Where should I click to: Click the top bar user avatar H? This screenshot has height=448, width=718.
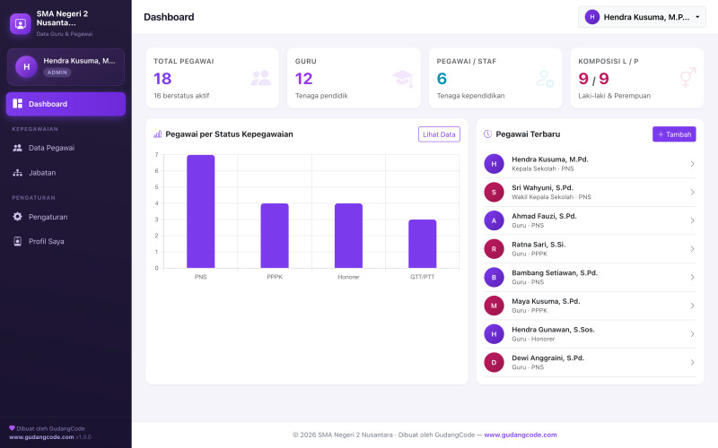(592, 17)
